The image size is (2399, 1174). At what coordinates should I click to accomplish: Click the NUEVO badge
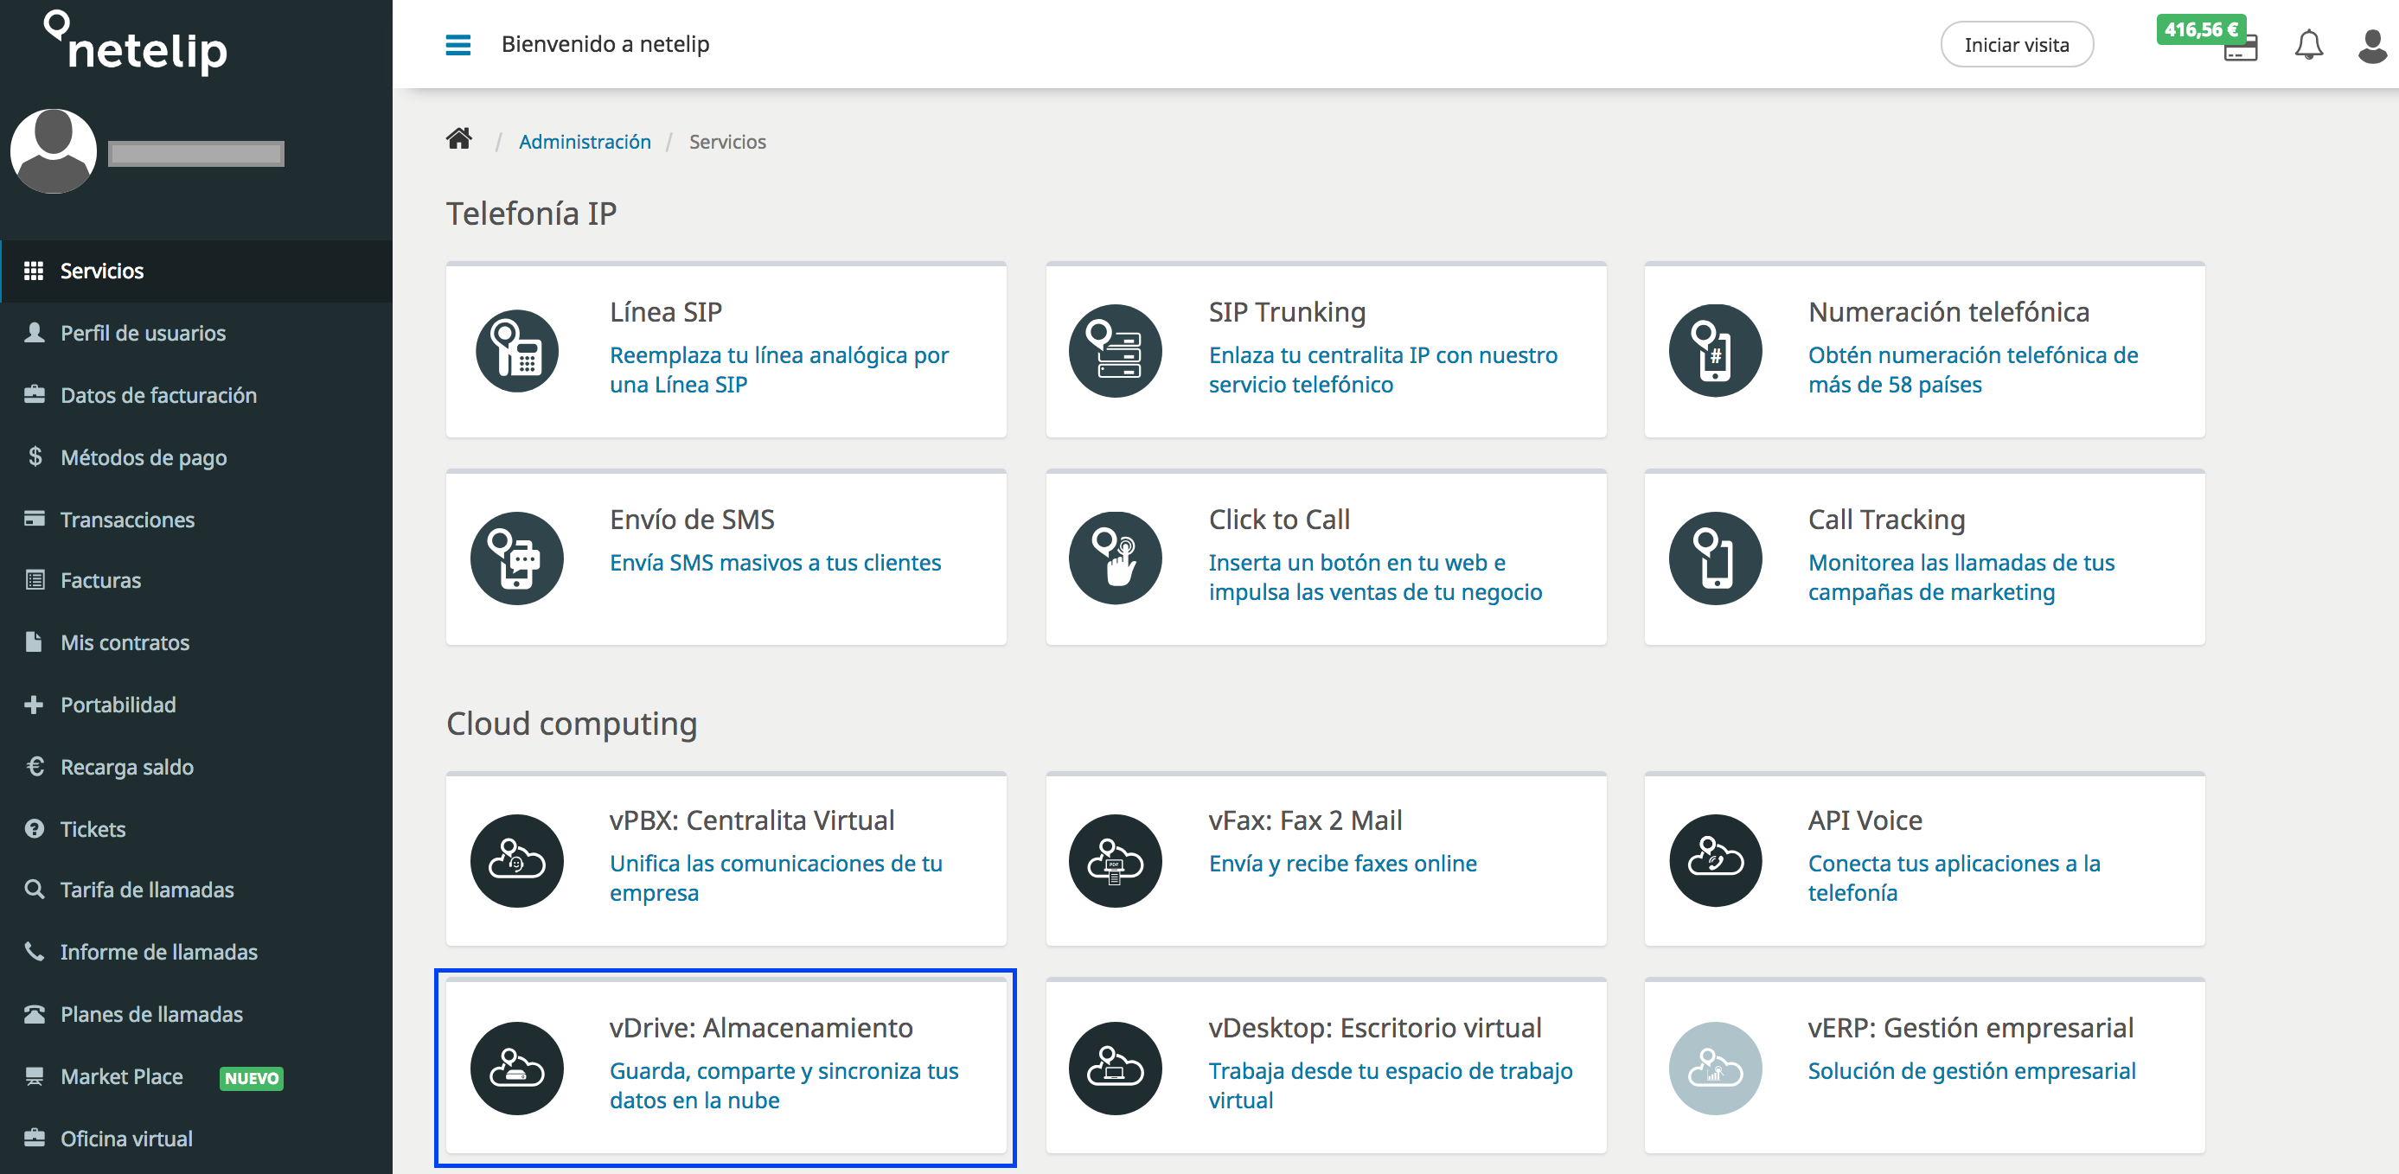pos(252,1078)
